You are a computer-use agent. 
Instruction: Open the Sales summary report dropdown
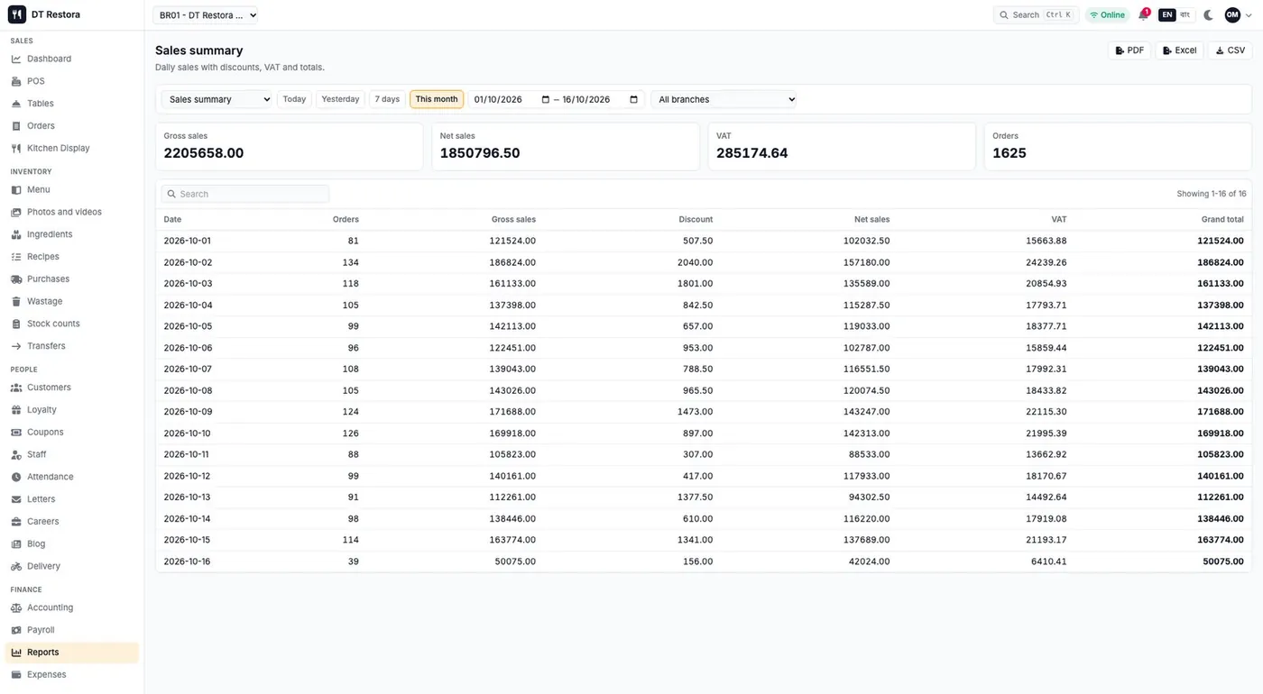(217, 99)
